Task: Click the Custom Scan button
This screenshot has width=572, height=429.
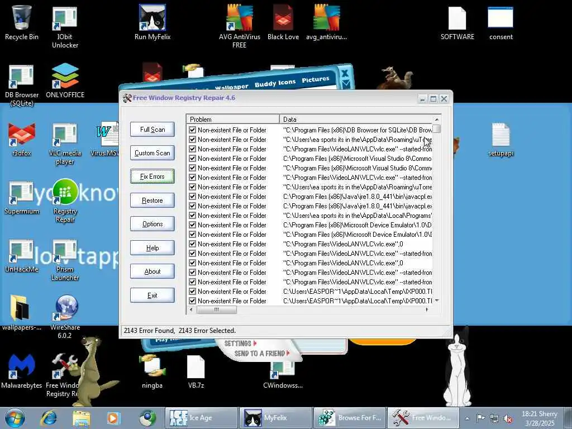Action: tap(152, 153)
